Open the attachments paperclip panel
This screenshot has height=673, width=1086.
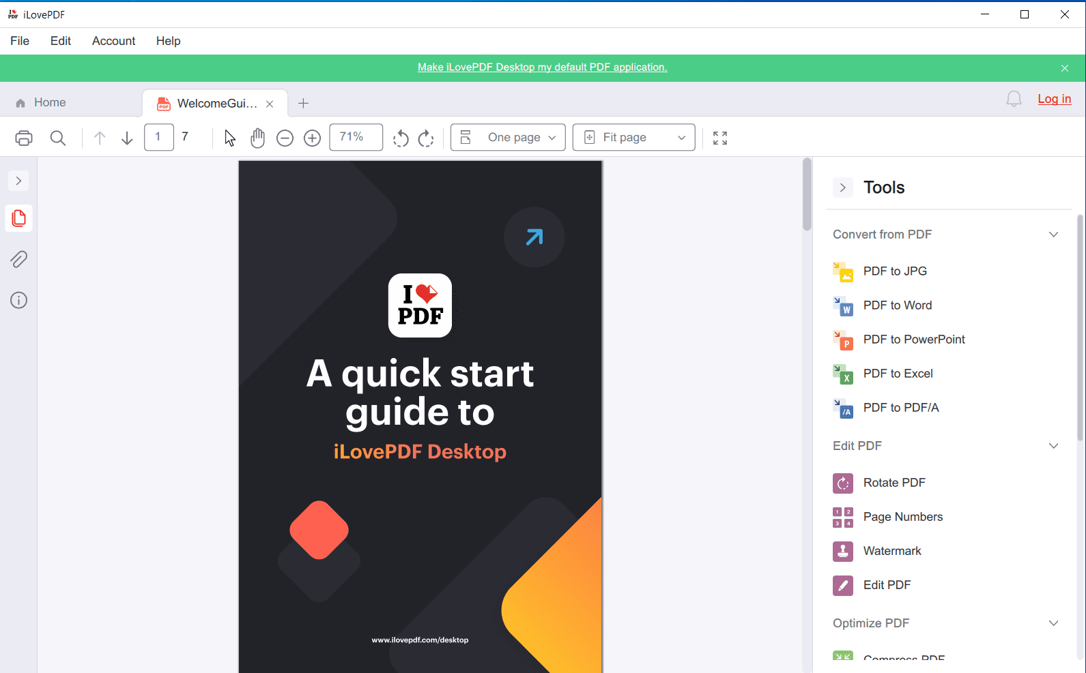click(19, 259)
